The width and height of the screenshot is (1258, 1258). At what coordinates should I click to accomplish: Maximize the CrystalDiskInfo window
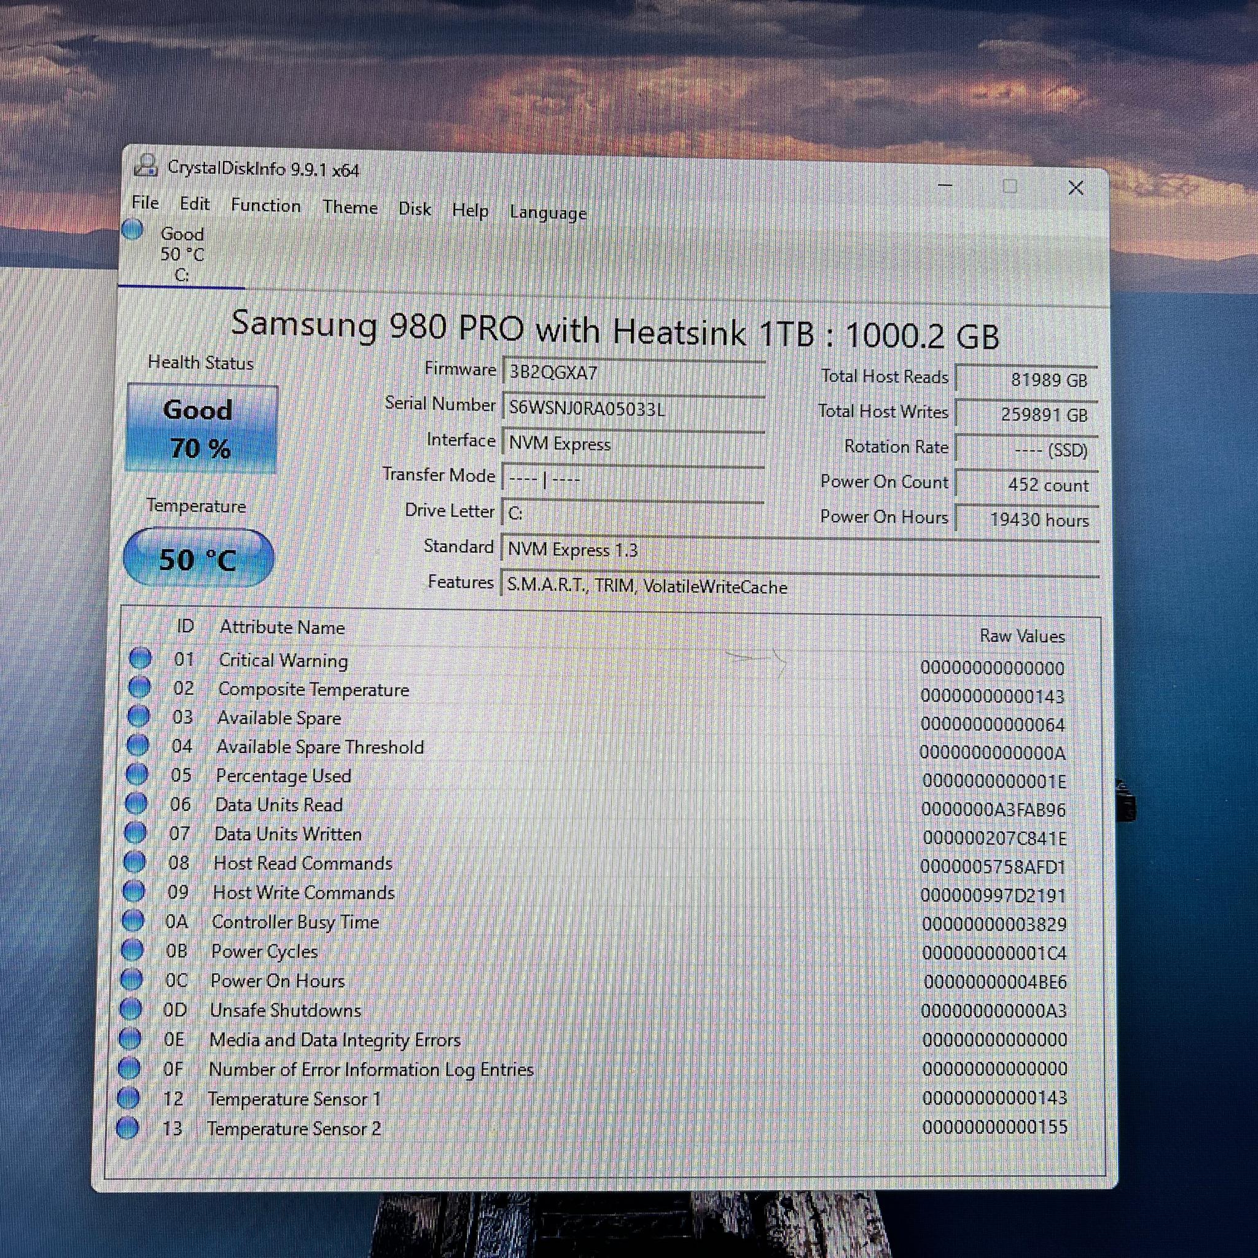pyautogui.click(x=1010, y=187)
